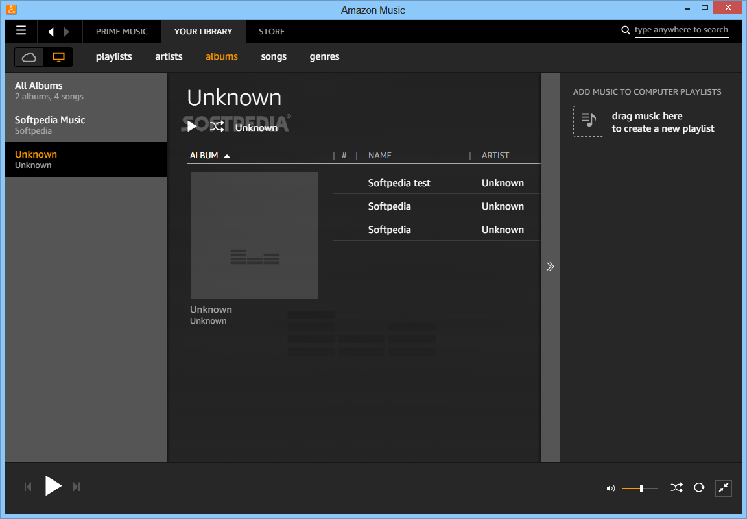Show genres in library
This screenshot has height=519, width=747.
click(x=324, y=56)
